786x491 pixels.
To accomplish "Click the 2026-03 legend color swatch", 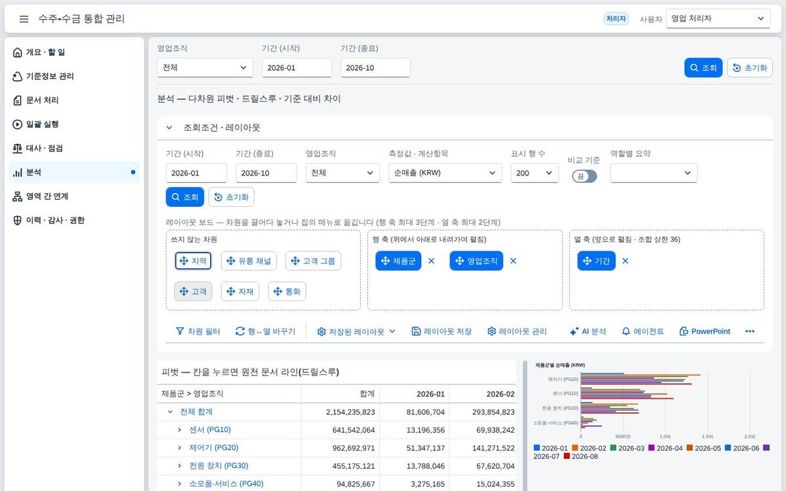I will tap(614, 448).
